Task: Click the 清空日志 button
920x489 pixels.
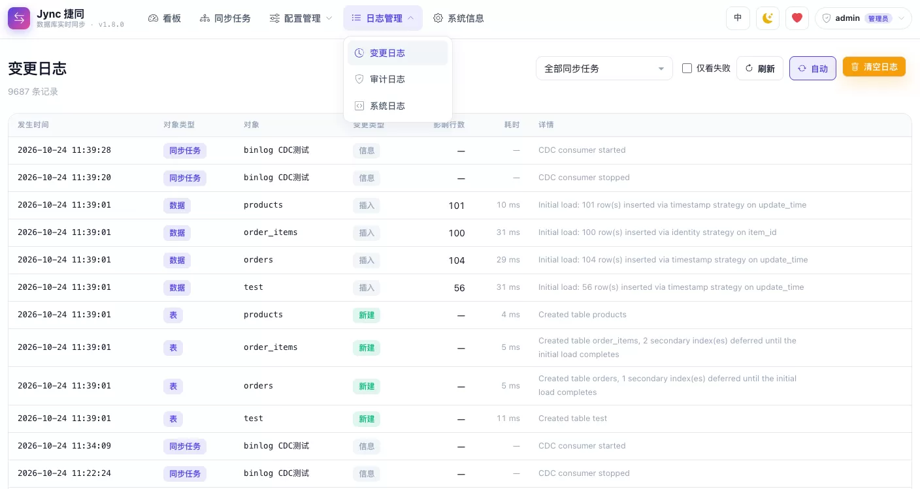Action: 874,67
